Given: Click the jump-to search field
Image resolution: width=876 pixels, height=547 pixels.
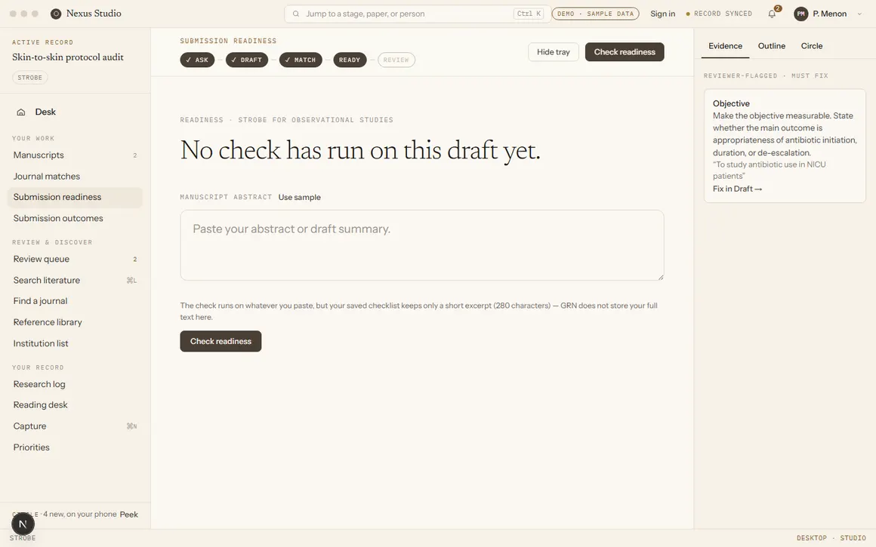Looking at the screenshot, I should (x=418, y=14).
